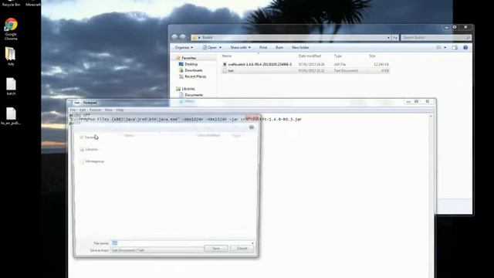Expand the Open button dropdown arrow

(x=220, y=47)
